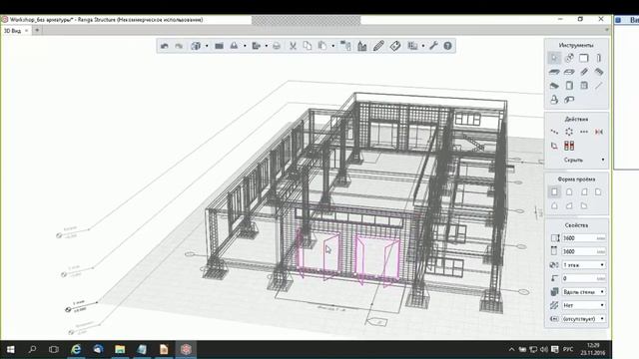The width and height of the screenshot is (639, 359).
Task: Click the circular array icon in Действия
Action: 569,132
